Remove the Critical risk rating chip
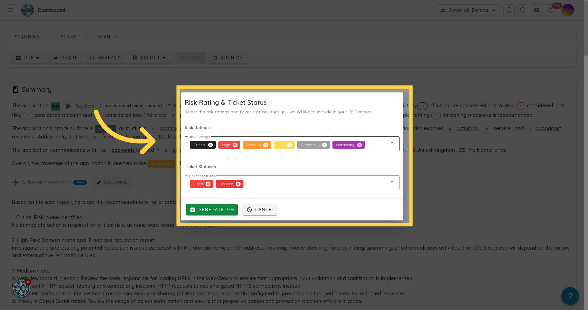The image size is (588, 310). [x=210, y=145]
